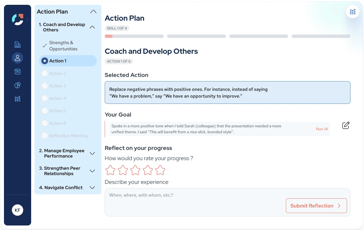
Task: Expand Strengthen Peer Relationships item
Action: point(92,171)
